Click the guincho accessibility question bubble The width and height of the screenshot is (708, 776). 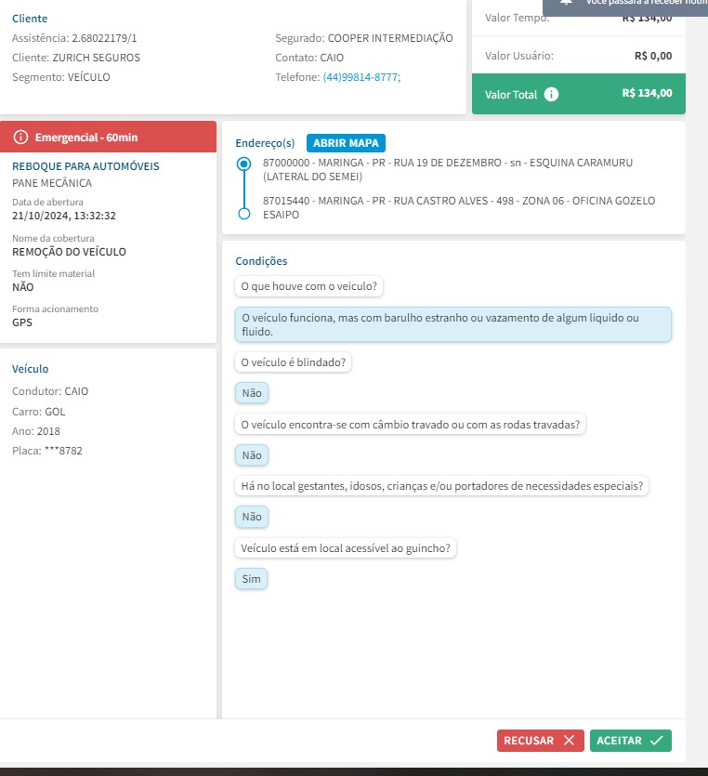(346, 548)
